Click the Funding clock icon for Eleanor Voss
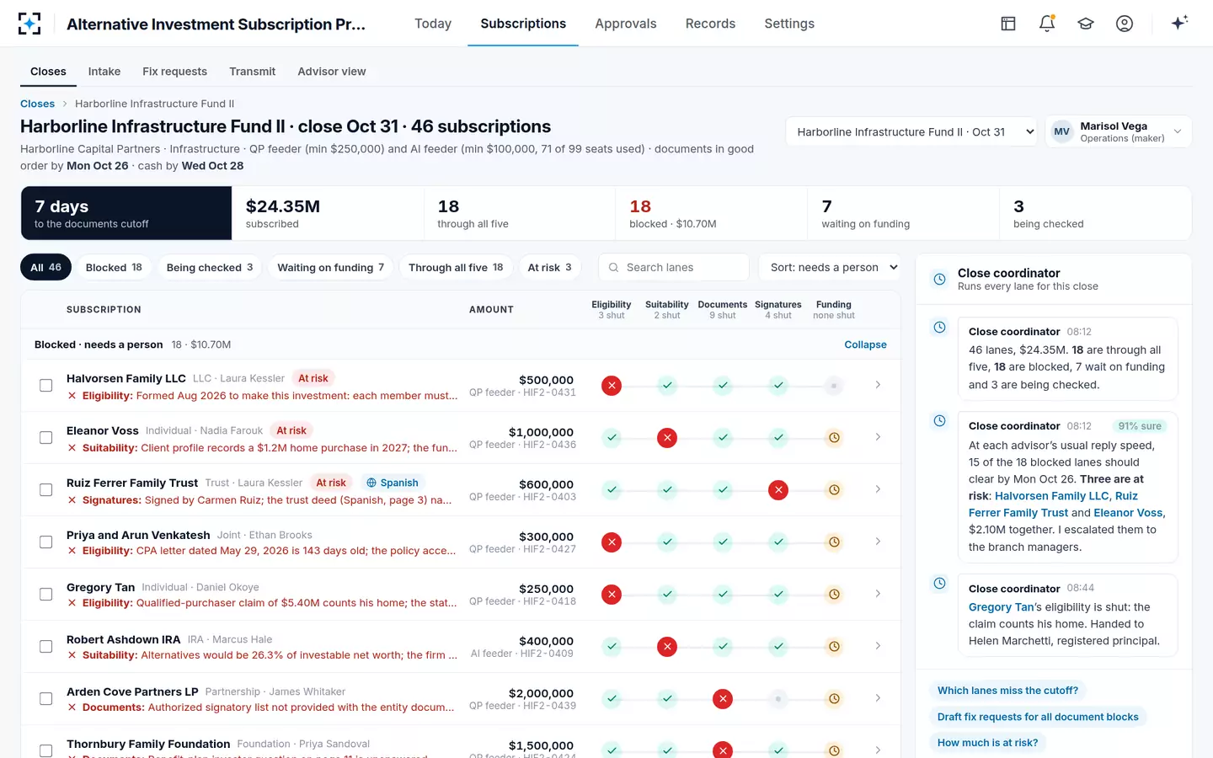This screenshot has height=758, width=1213. point(834,438)
